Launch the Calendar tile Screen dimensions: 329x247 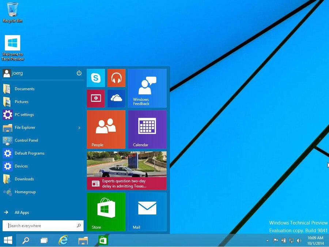click(x=147, y=129)
